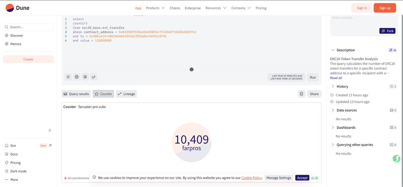Click the dashboards count icon
The image size is (403, 187).
(393, 128)
